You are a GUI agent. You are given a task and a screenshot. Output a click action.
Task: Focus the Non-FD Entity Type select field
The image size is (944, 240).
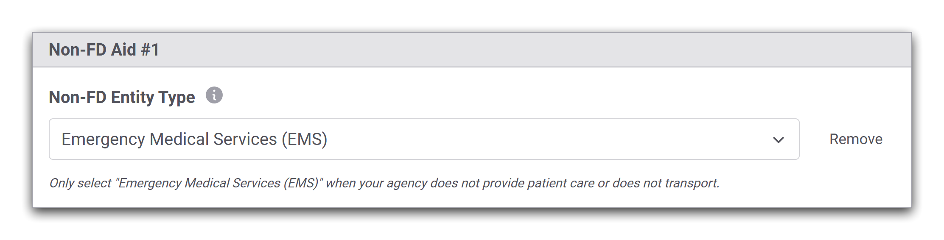423,140
